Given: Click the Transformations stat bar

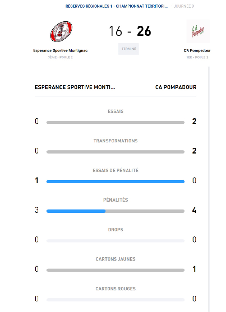Looking at the screenshot, I should click(115, 152).
